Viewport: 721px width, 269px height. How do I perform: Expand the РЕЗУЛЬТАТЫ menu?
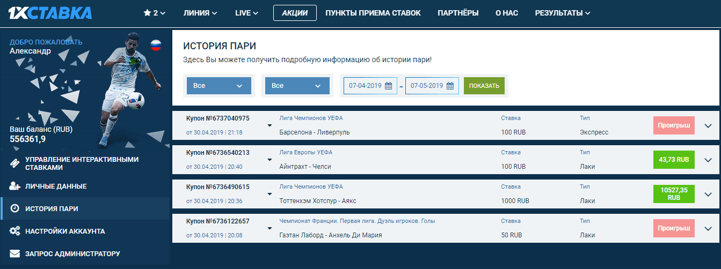pyautogui.click(x=563, y=13)
